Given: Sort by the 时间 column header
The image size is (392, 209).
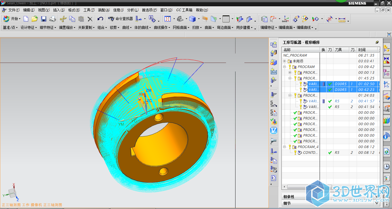Looking at the screenshot, I should tap(368, 50).
